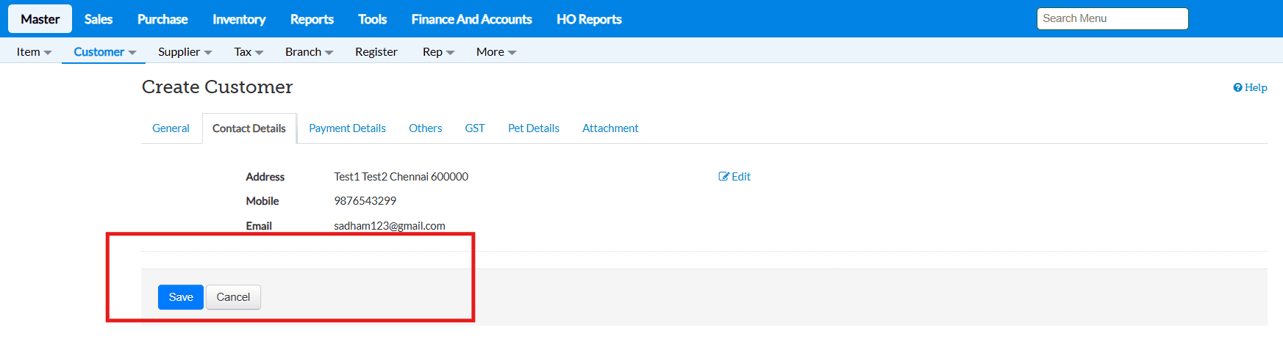
Task: Open the Inventory menu
Action: [x=239, y=19]
